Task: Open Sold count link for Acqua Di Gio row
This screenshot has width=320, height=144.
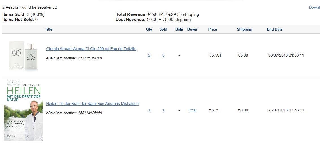Action: 163,55
